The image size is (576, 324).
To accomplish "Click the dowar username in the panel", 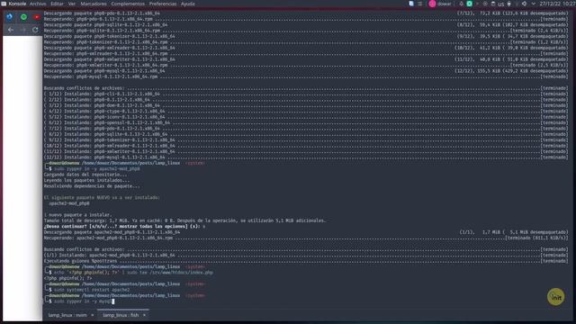I will 445,4.
